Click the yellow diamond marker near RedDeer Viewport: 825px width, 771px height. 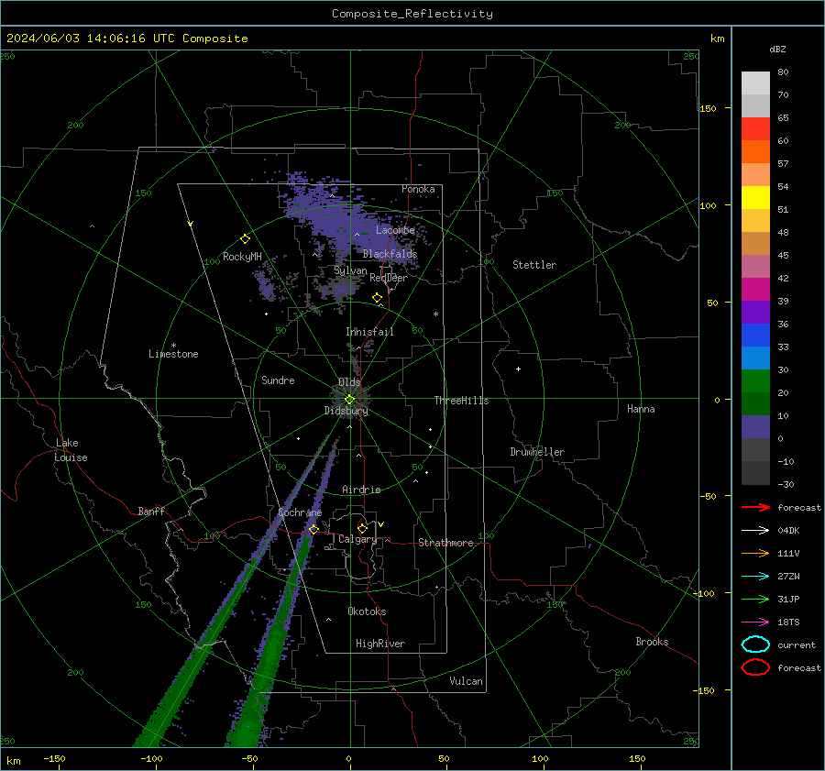coord(378,298)
